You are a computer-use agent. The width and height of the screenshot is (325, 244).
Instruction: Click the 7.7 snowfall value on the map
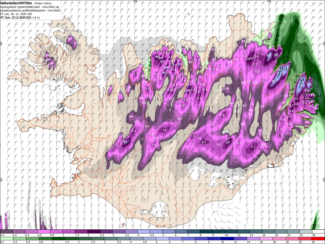286,68
